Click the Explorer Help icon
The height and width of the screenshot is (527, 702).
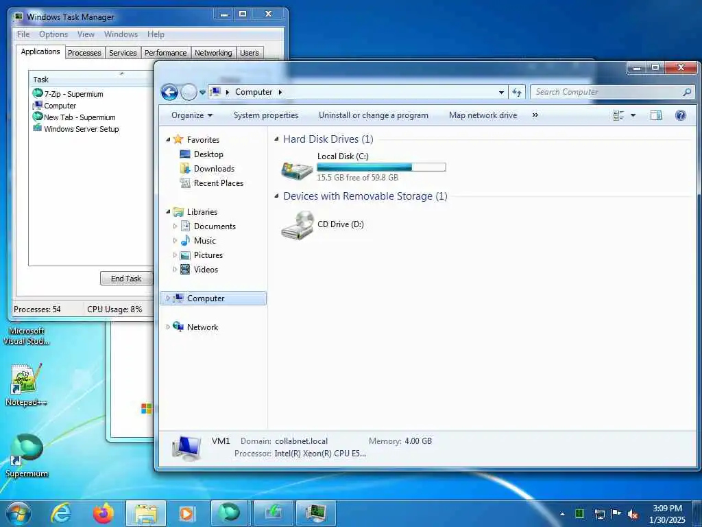tap(681, 115)
